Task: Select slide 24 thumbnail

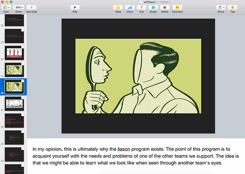Action: (14, 53)
